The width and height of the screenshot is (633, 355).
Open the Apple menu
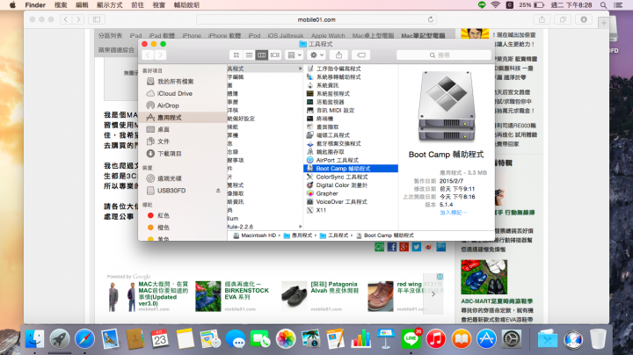pos(12,5)
